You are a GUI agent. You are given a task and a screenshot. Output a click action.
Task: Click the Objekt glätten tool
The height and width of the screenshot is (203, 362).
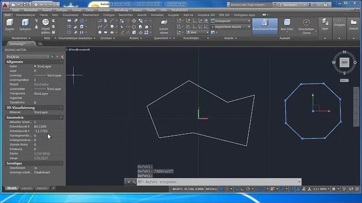pos(45,27)
